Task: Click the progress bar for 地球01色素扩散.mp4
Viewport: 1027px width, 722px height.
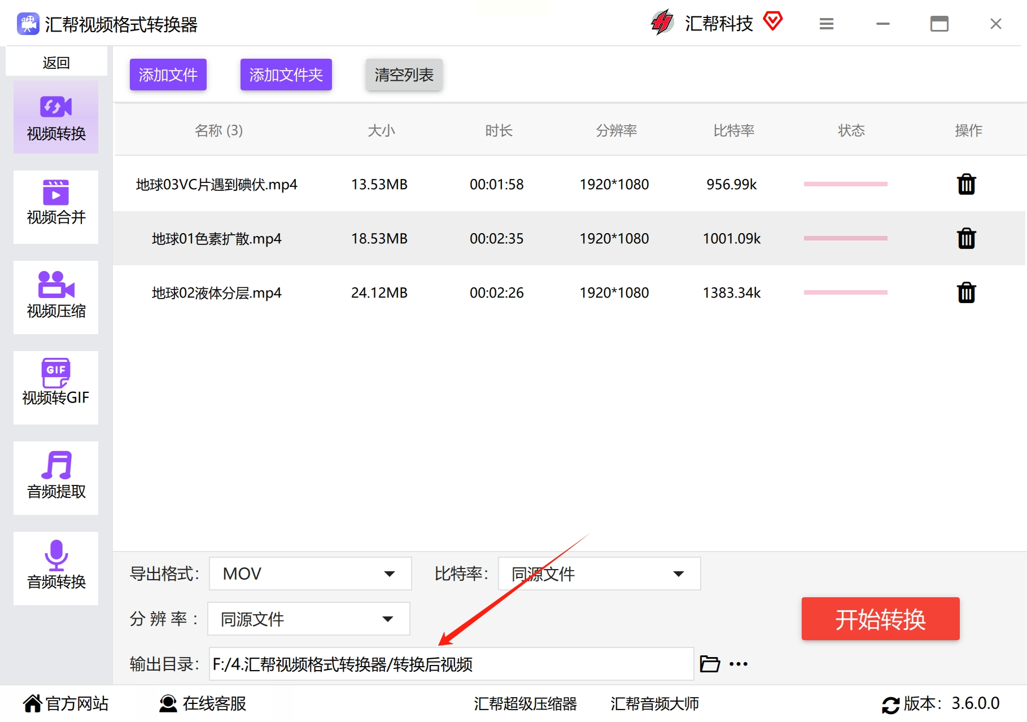Action: coord(845,239)
